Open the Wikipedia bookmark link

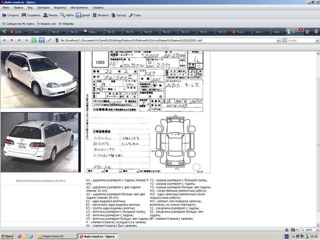67,23
